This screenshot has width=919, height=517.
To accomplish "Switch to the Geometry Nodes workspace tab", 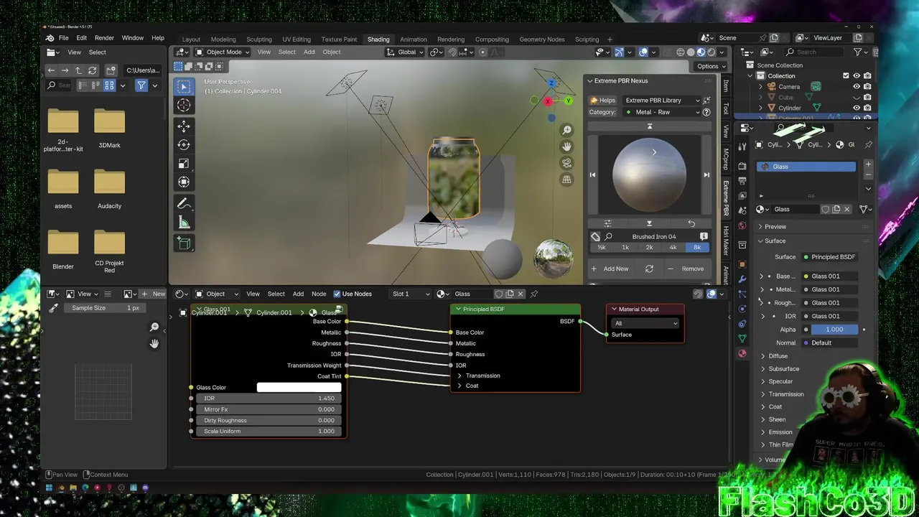I will pyautogui.click(x=542, y=39).
